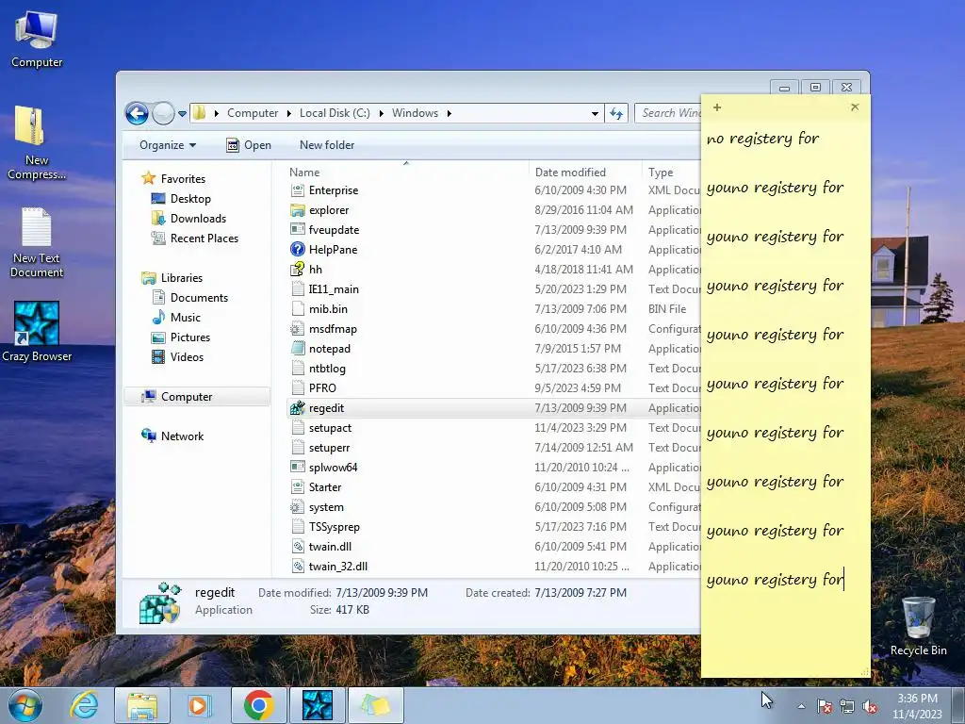The width and height of the screenshot is (965, 724).
Task: Open the network status tray icon
Action: [x=847, y=707]
